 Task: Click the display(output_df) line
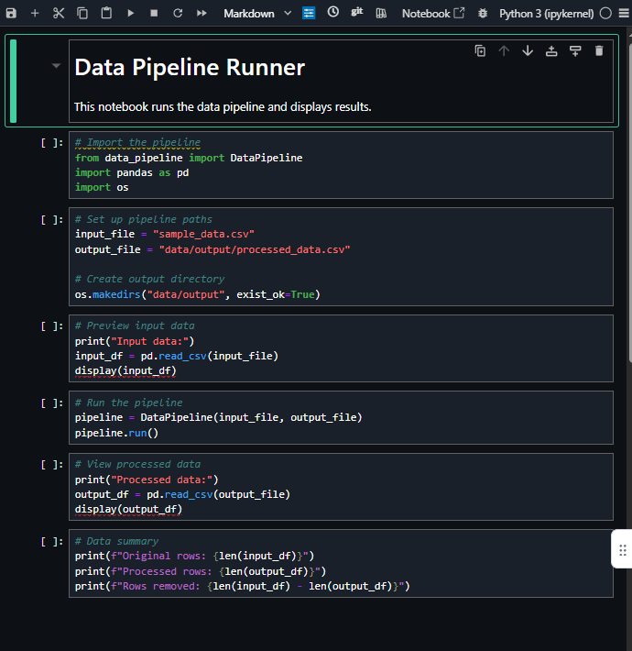point(128,510)
